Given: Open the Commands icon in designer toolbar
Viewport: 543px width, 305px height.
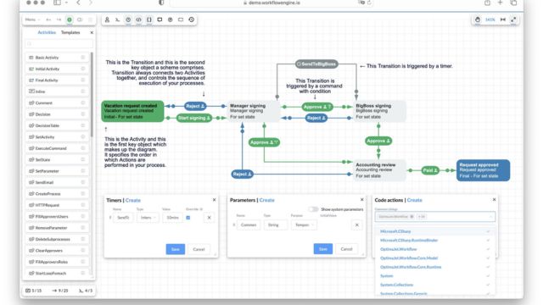Looking at the screenshot, I should [117, 19].
